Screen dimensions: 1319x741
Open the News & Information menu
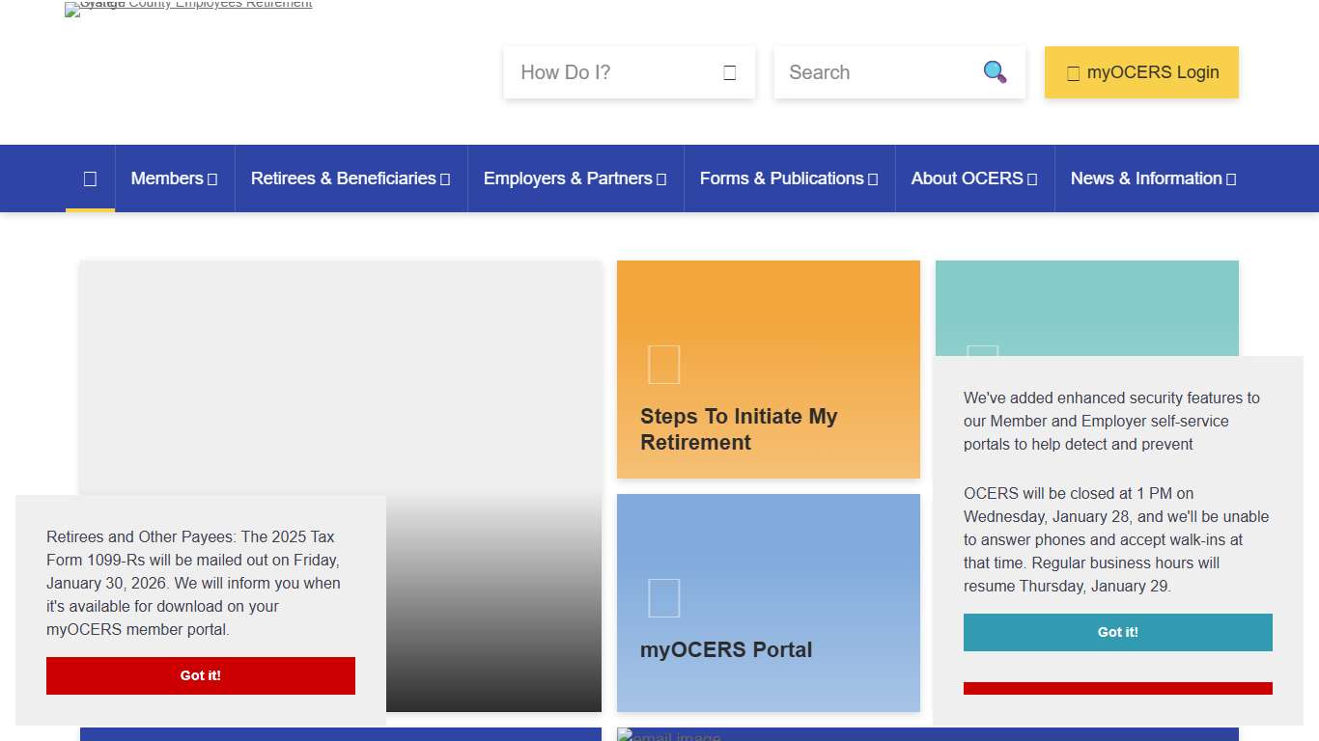1153,178
